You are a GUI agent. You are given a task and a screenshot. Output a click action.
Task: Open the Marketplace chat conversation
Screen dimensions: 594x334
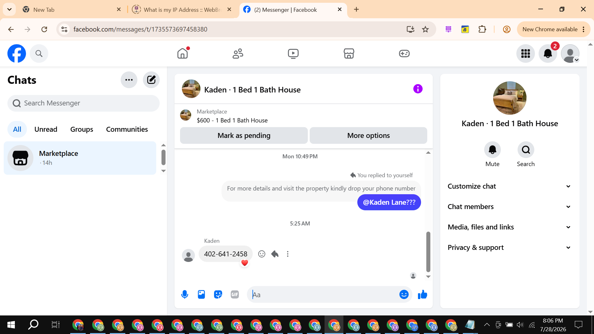[x=80, y=158]
